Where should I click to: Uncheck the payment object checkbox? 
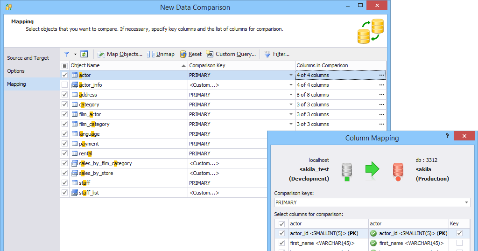coord(64,144)
